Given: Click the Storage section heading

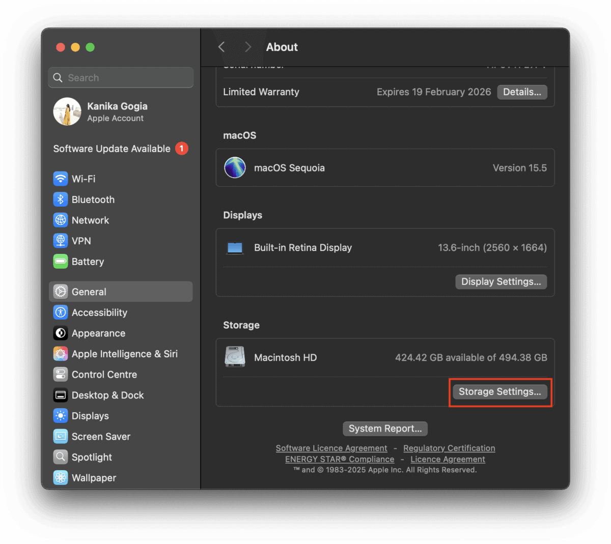Looking at the screenshot, I should (x=241, y=325).
